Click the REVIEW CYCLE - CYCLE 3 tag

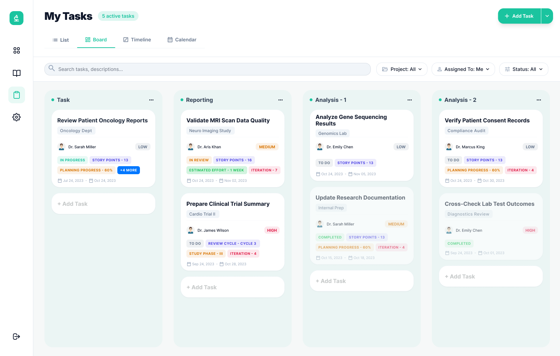(x=232, y=244)
